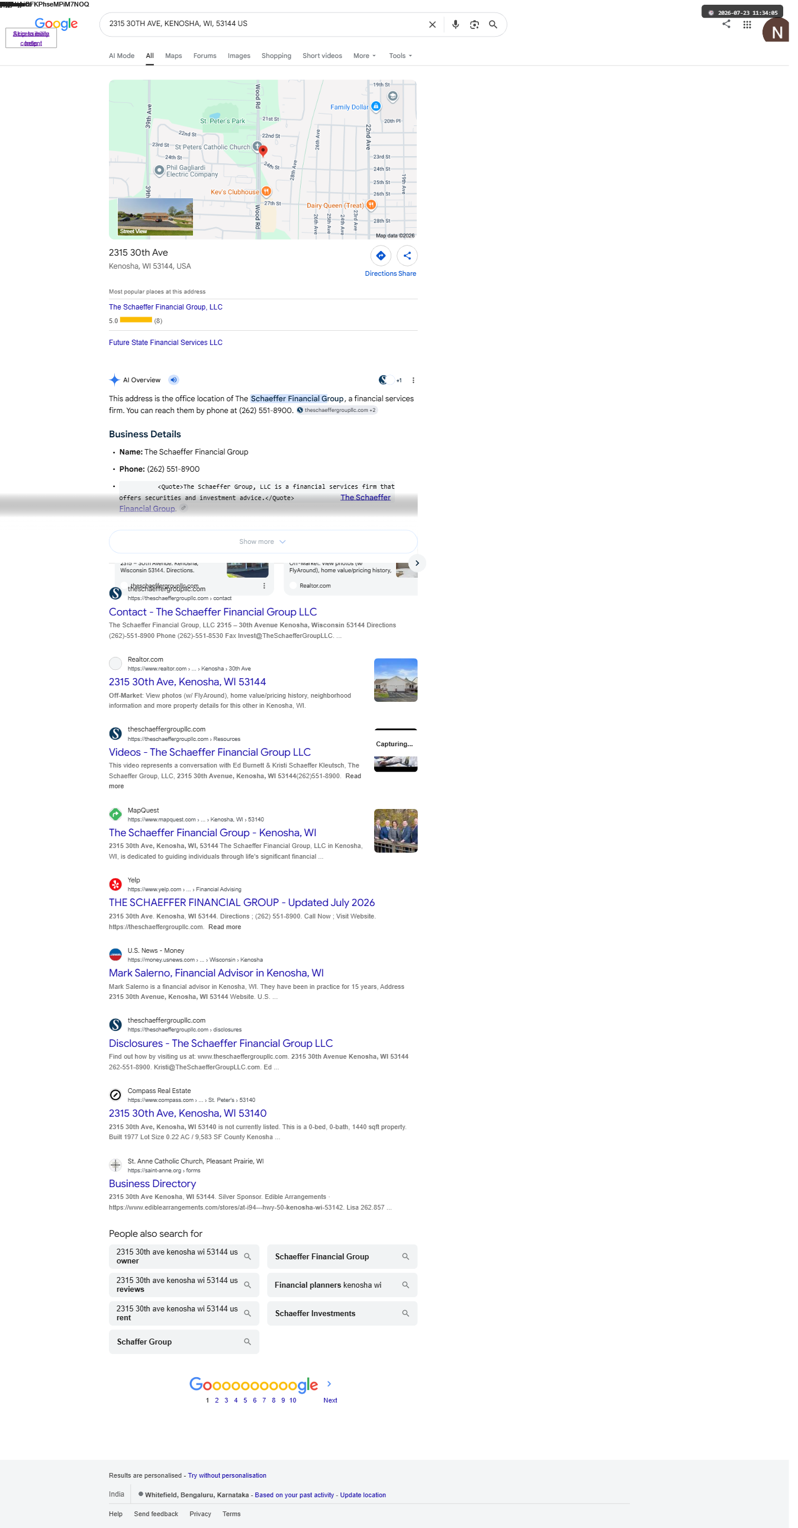This screenshot has height=1528, width=798.
Task: Click inside the Google search input field
Action: pos(264,24)
